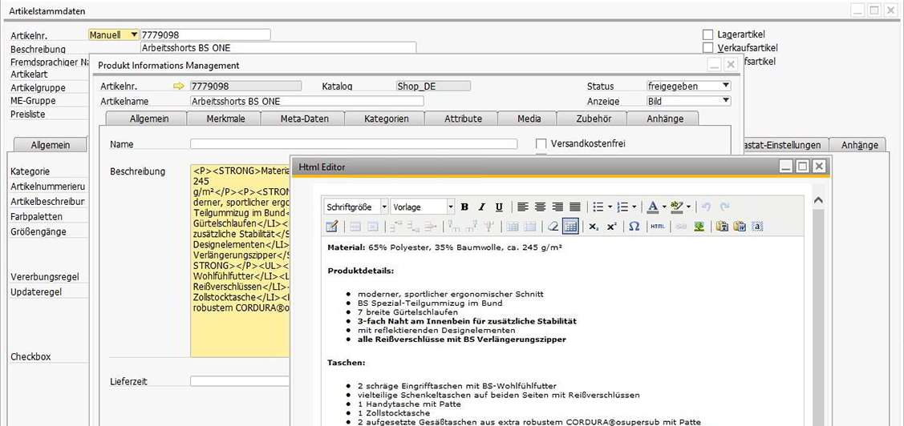Open Artikelstammdaten Anhänge tab
The image size is (904, 426).
tap(860, 145)
